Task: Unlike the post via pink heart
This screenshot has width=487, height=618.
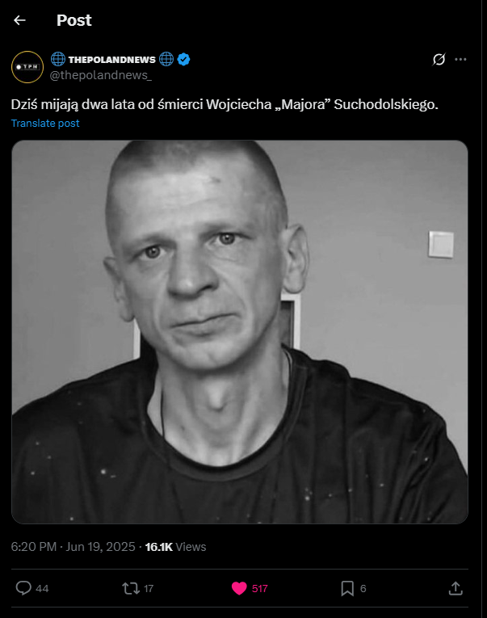Action: pyautogui.click(x=239, y=588)
